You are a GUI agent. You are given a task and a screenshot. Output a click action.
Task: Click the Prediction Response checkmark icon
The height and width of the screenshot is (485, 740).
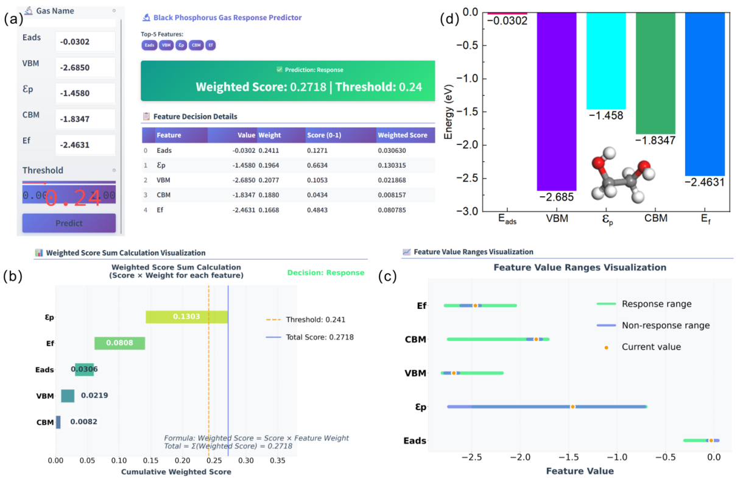pos(280,70)
